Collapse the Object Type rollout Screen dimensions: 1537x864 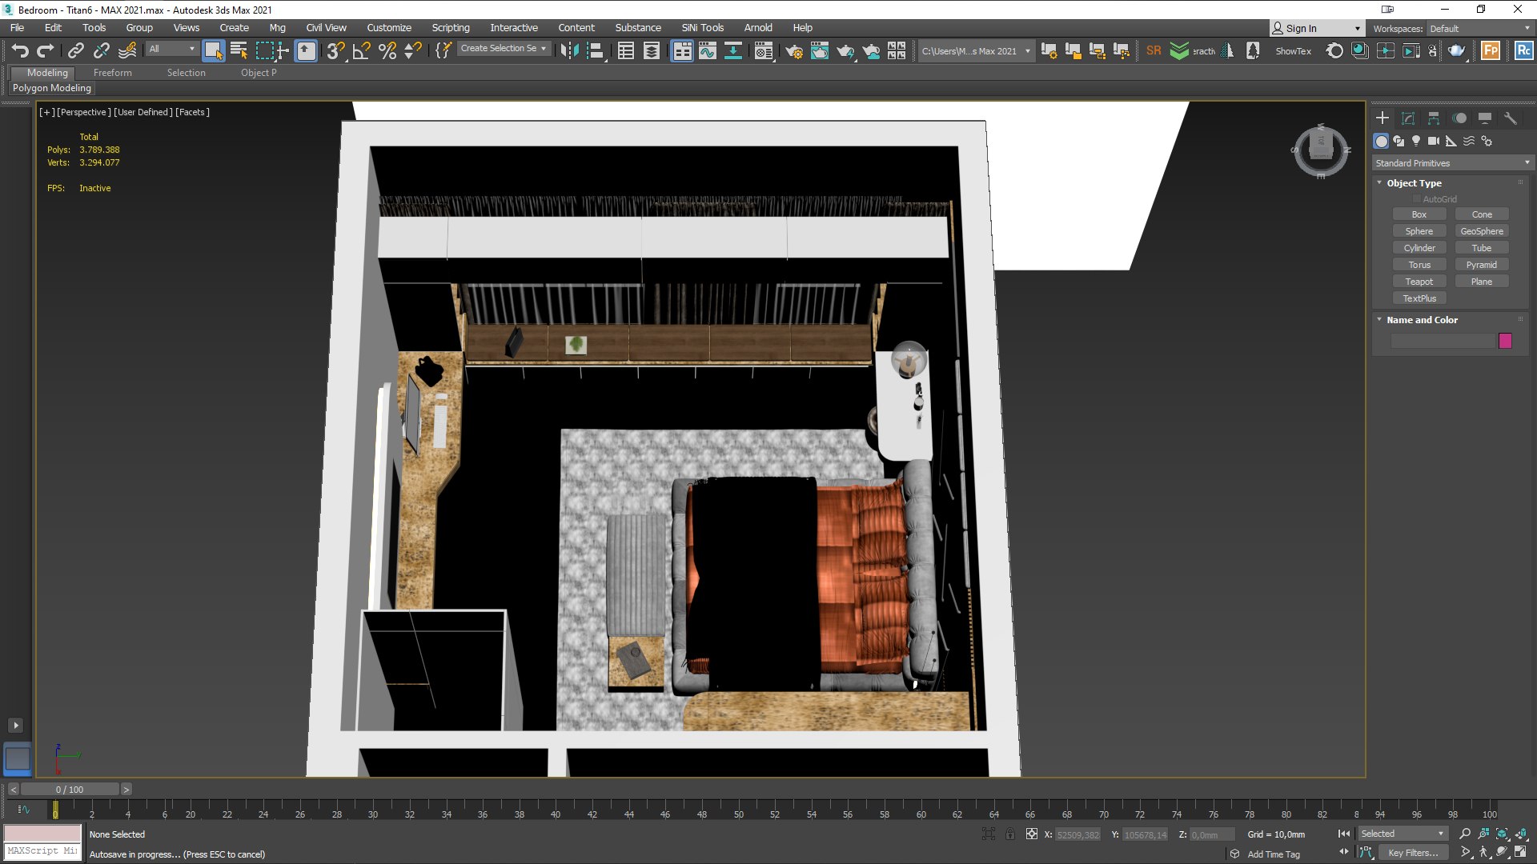click(1413, 183)
